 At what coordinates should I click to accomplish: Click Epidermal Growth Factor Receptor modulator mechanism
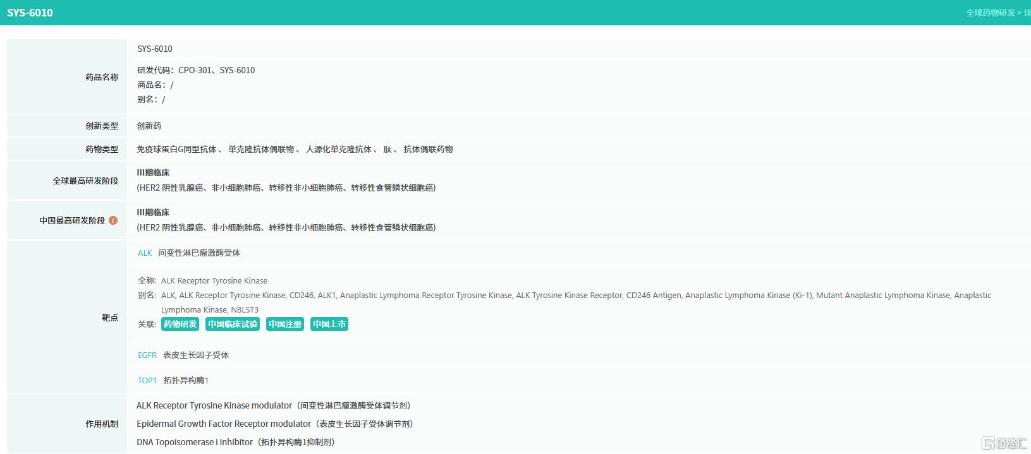point(275,424)
